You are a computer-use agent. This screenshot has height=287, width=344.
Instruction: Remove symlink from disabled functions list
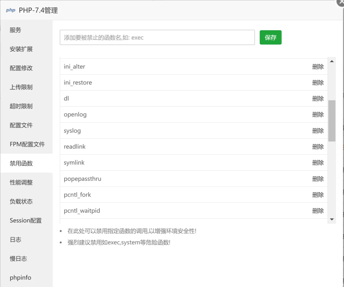318,162
